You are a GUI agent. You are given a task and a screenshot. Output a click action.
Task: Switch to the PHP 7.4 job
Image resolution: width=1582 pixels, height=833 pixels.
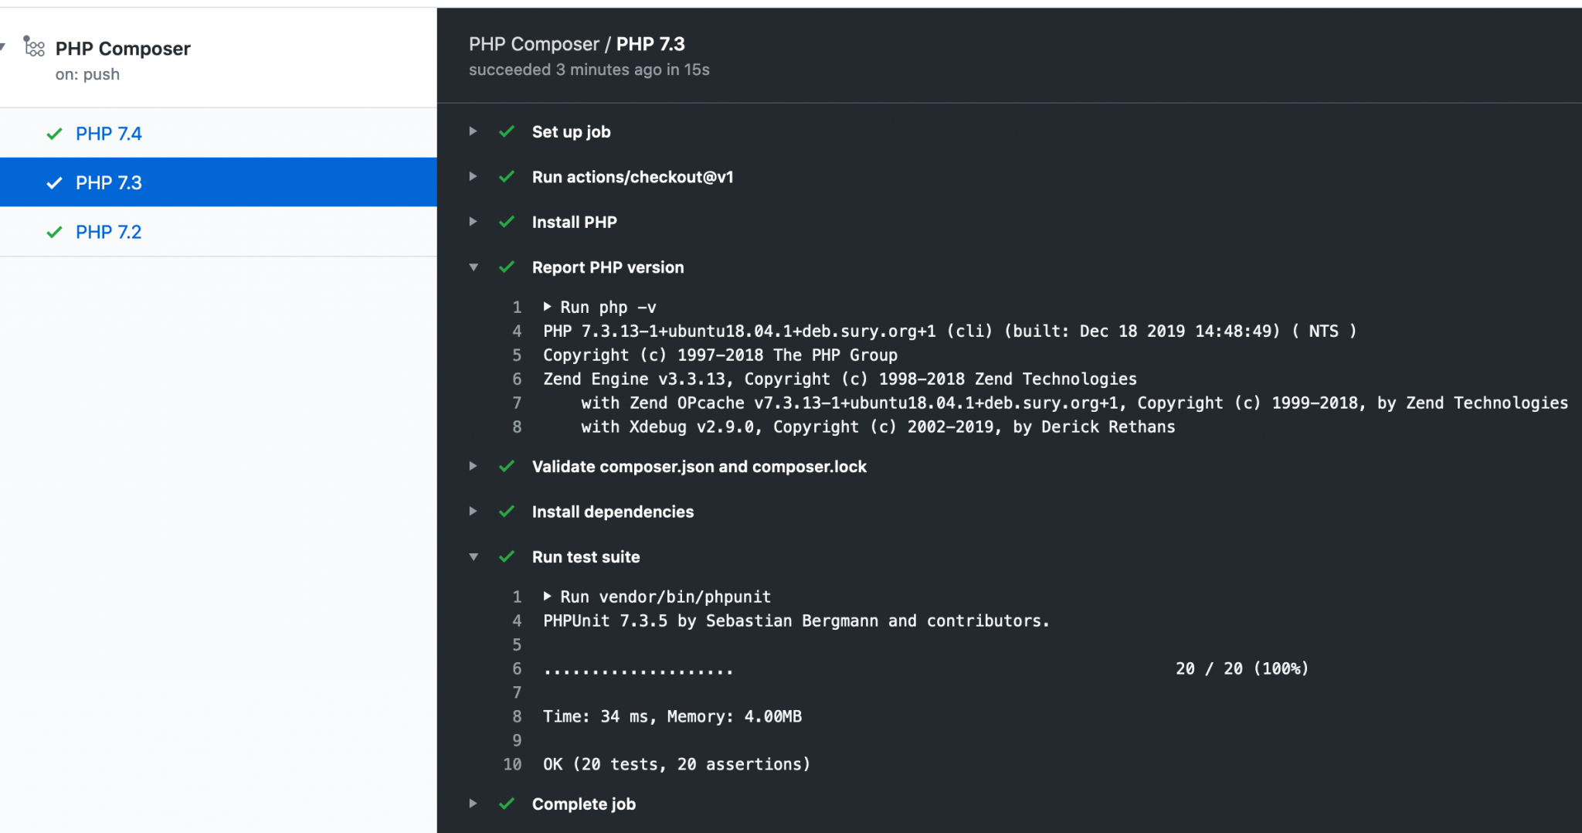[109, 133]
